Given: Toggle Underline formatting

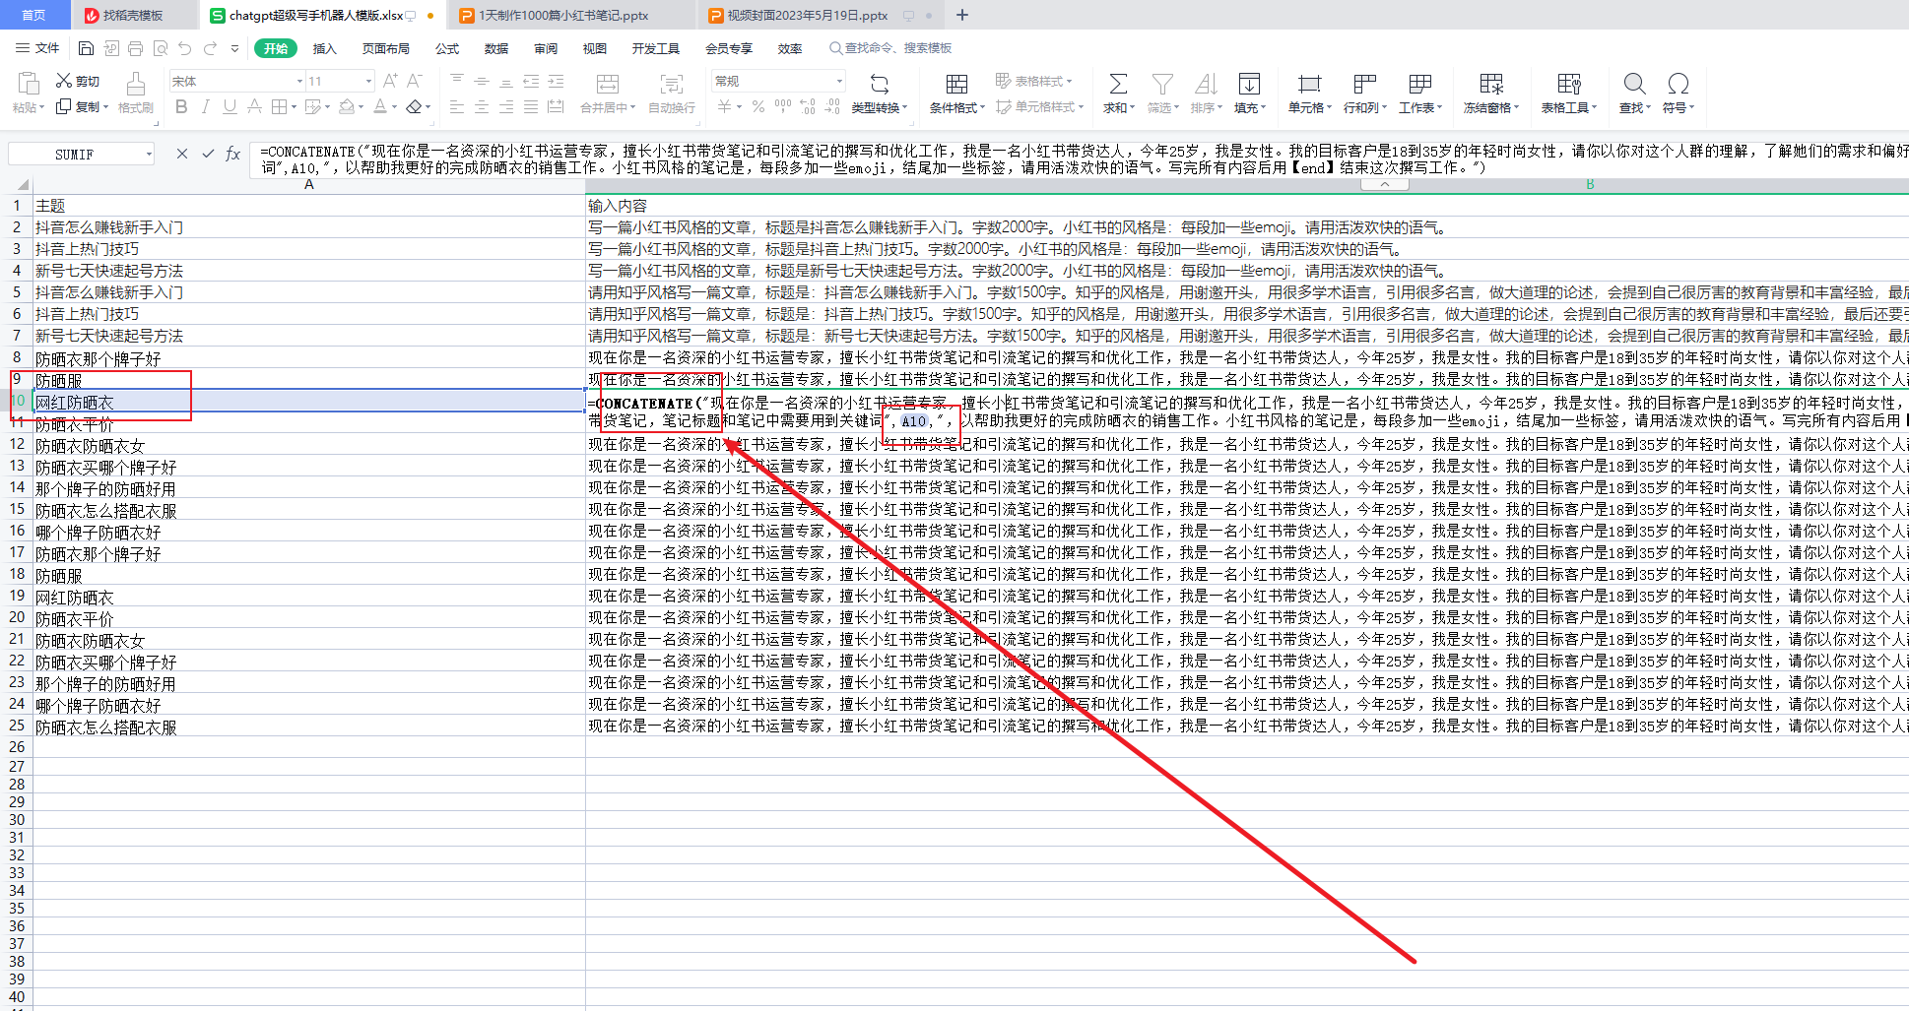Looking at the screenshot, I should pos(230,106).
